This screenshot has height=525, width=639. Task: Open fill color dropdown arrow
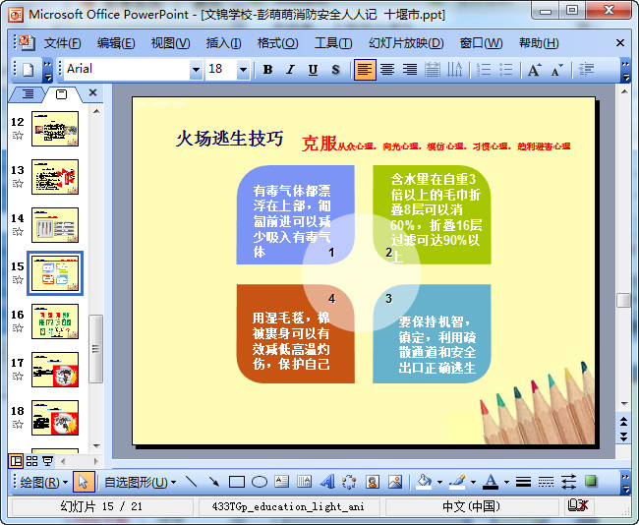[x=439, y=482]
